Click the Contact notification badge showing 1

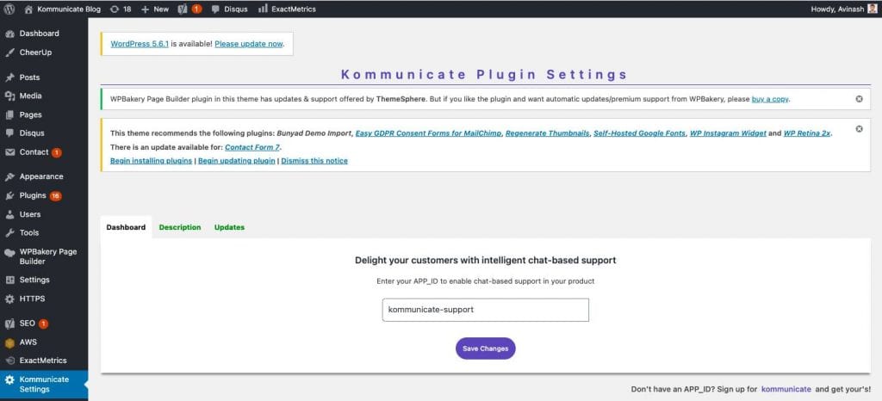coord(57,153)
